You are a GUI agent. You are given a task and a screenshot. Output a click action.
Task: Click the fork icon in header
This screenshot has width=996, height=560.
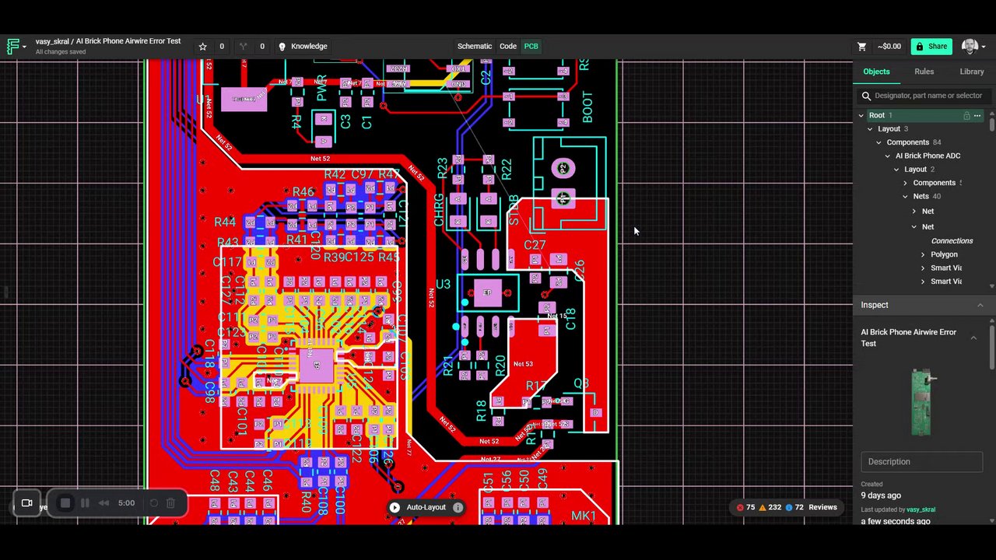(243, 47)
